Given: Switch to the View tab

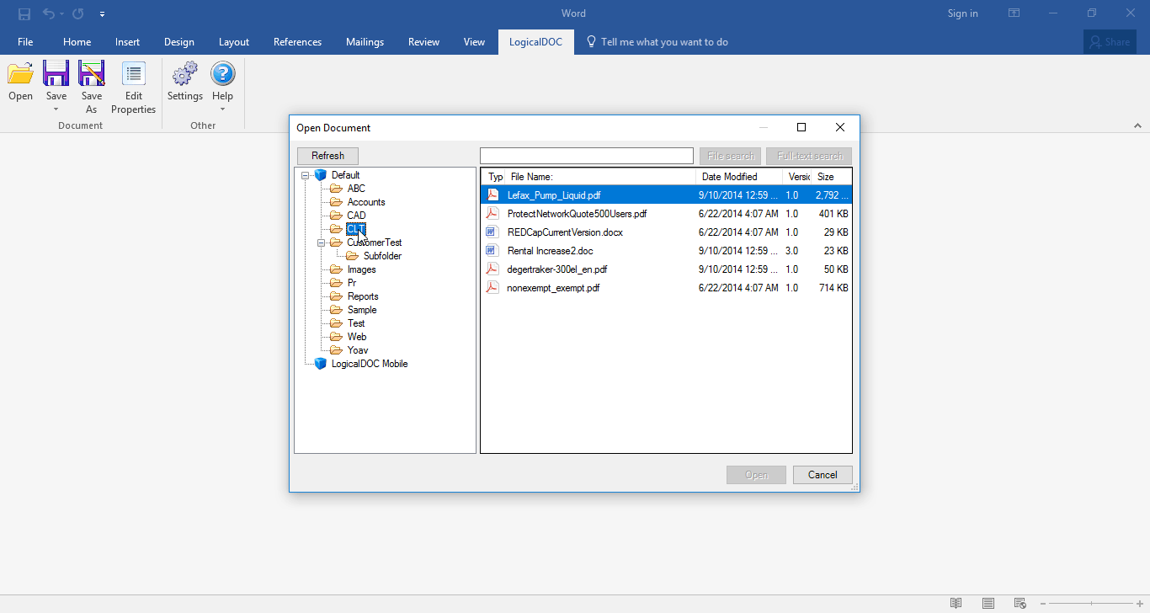Looking at the screenshot, I should tap(474, 42).
